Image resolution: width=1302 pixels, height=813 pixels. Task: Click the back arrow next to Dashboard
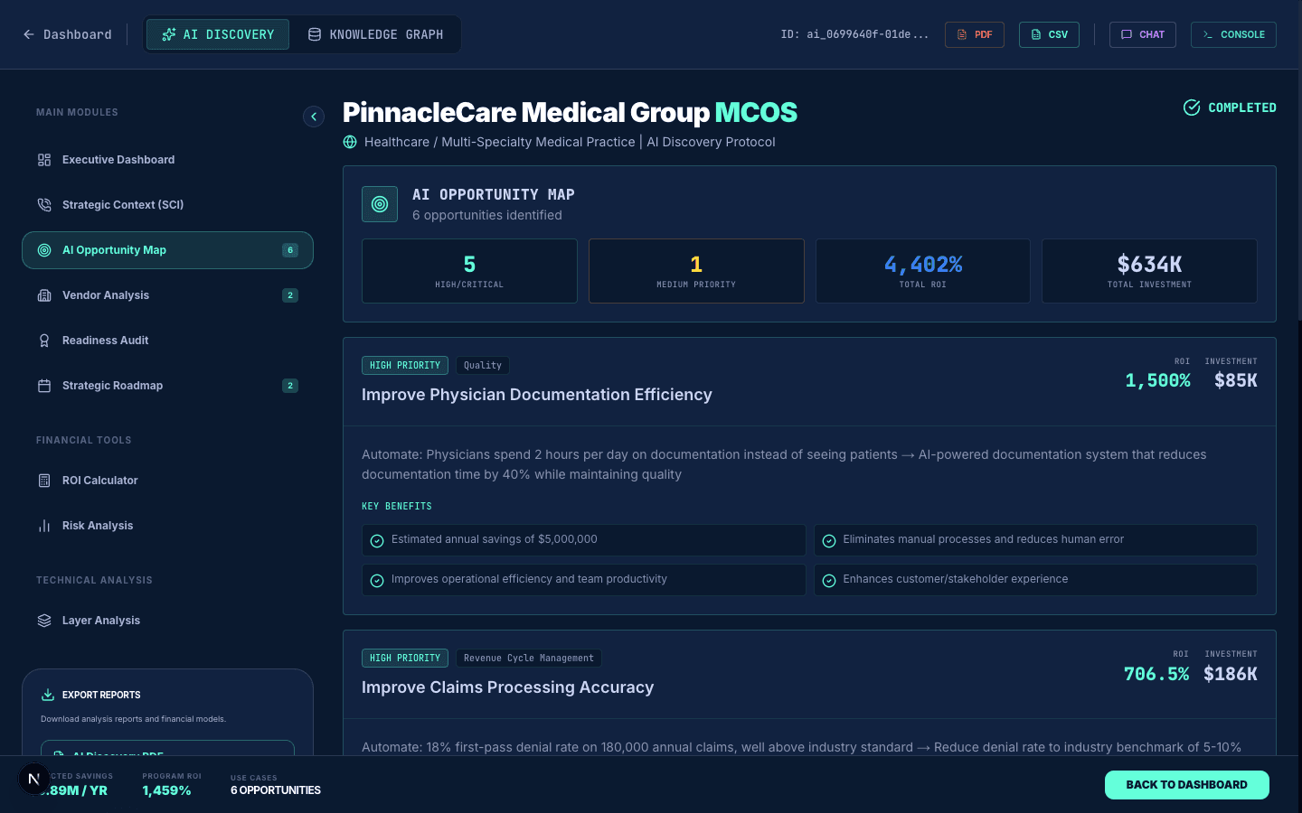pyautogui.click(x=29, y=34)
